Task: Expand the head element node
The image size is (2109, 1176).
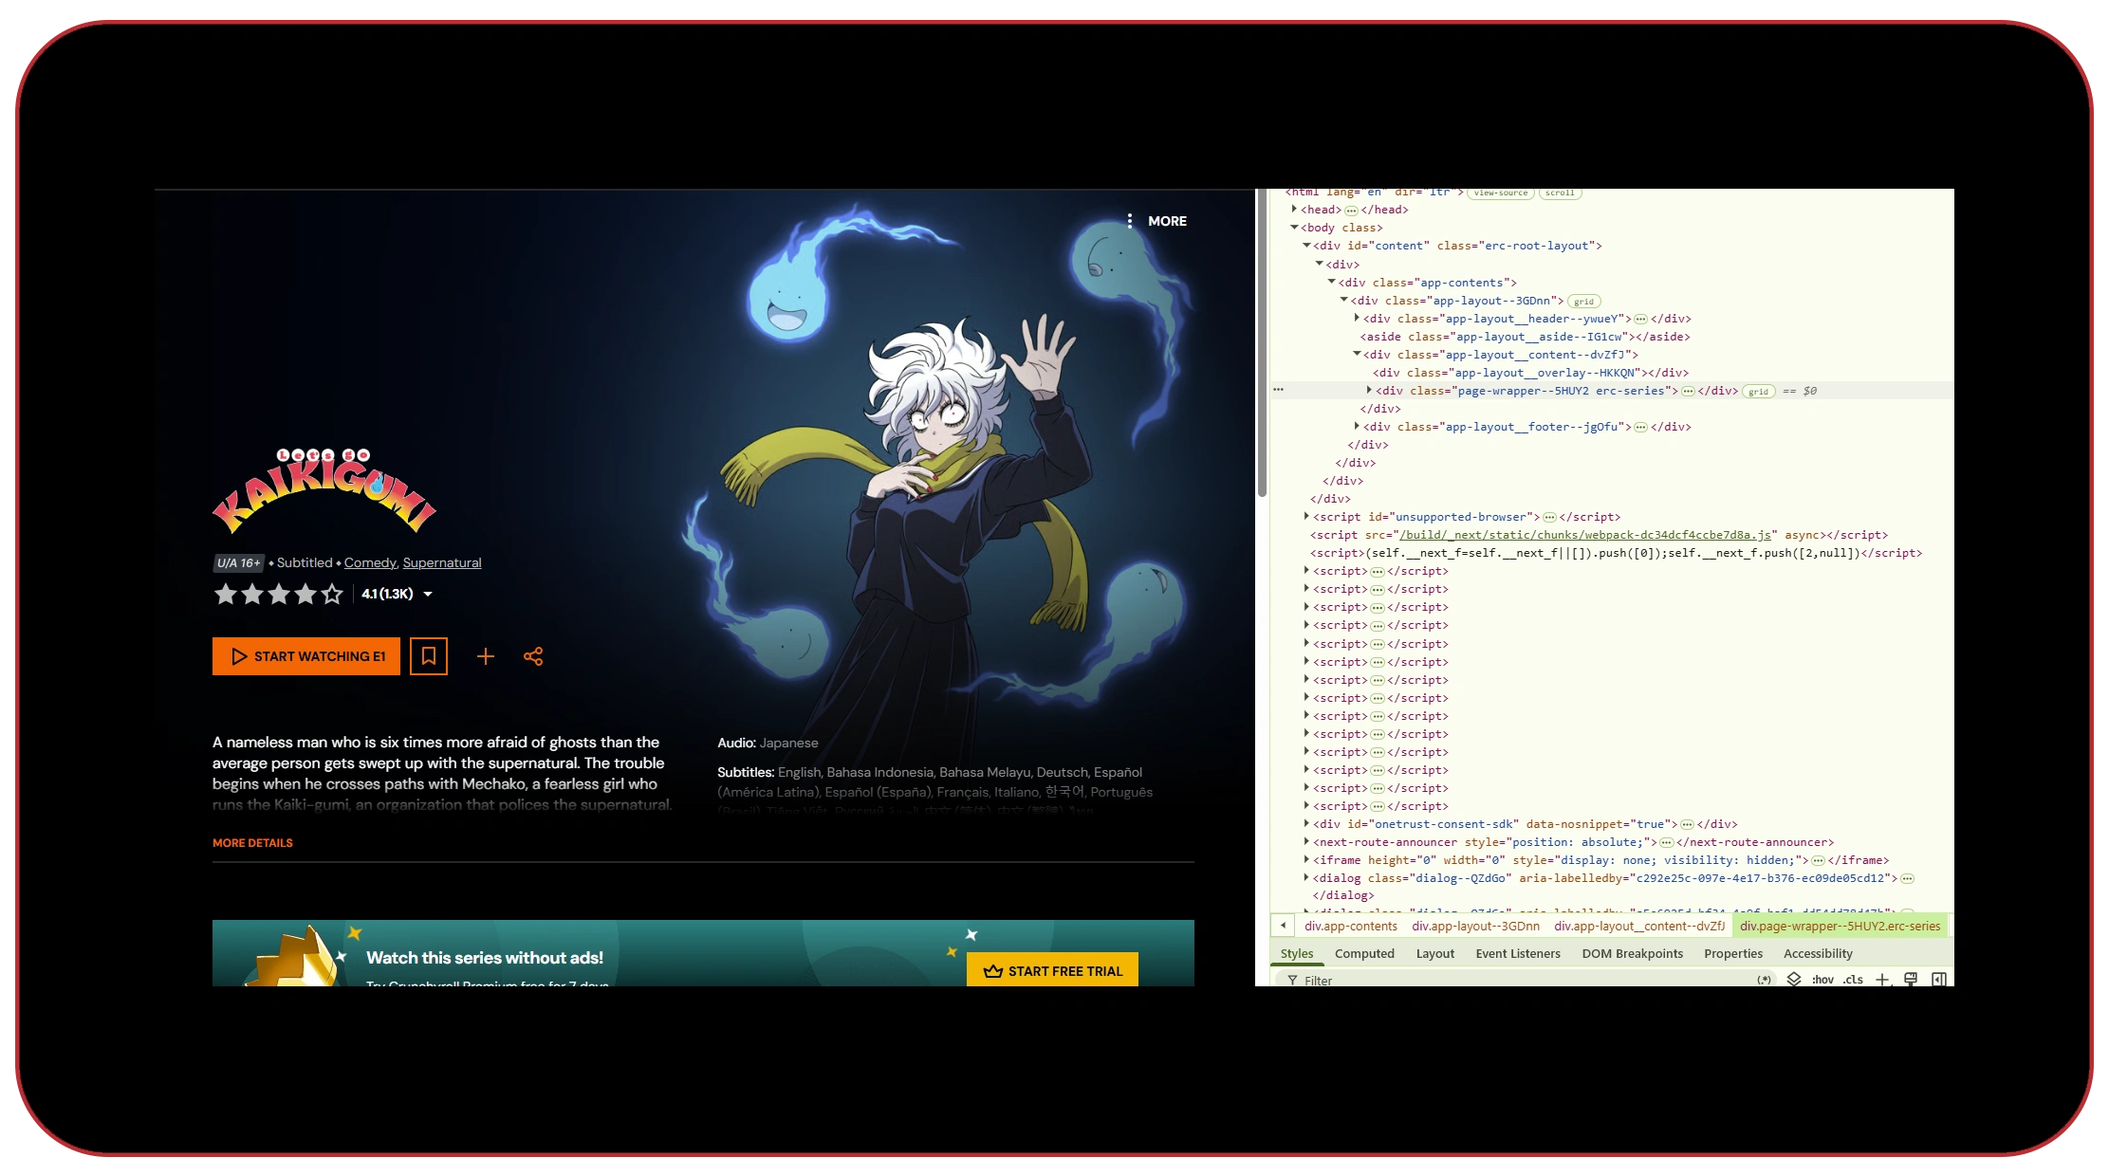Action: click(1294, 210)
